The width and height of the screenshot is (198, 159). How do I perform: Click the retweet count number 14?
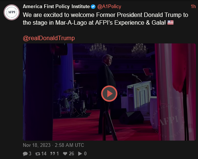pyautogui.click(x=44, y=153)
